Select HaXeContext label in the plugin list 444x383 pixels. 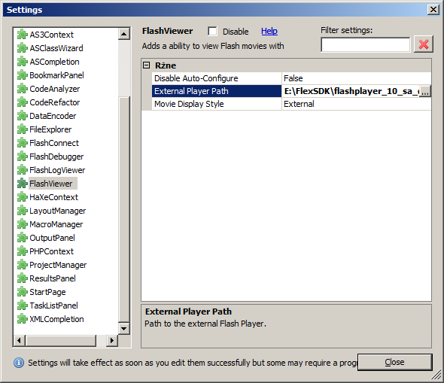tap(53, 197)
